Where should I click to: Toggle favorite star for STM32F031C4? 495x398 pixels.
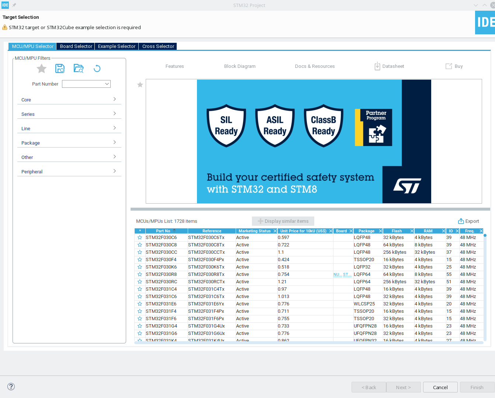140,289
